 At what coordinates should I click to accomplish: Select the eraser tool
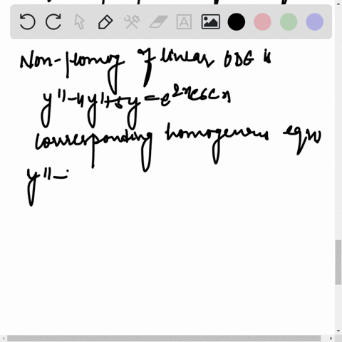(x=158, y=22)
